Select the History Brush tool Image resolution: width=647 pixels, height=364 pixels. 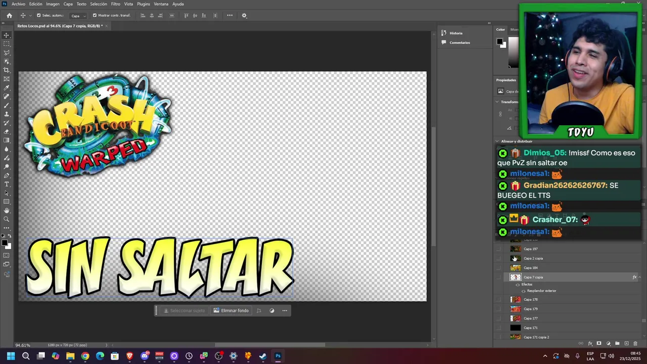(7, 123)
